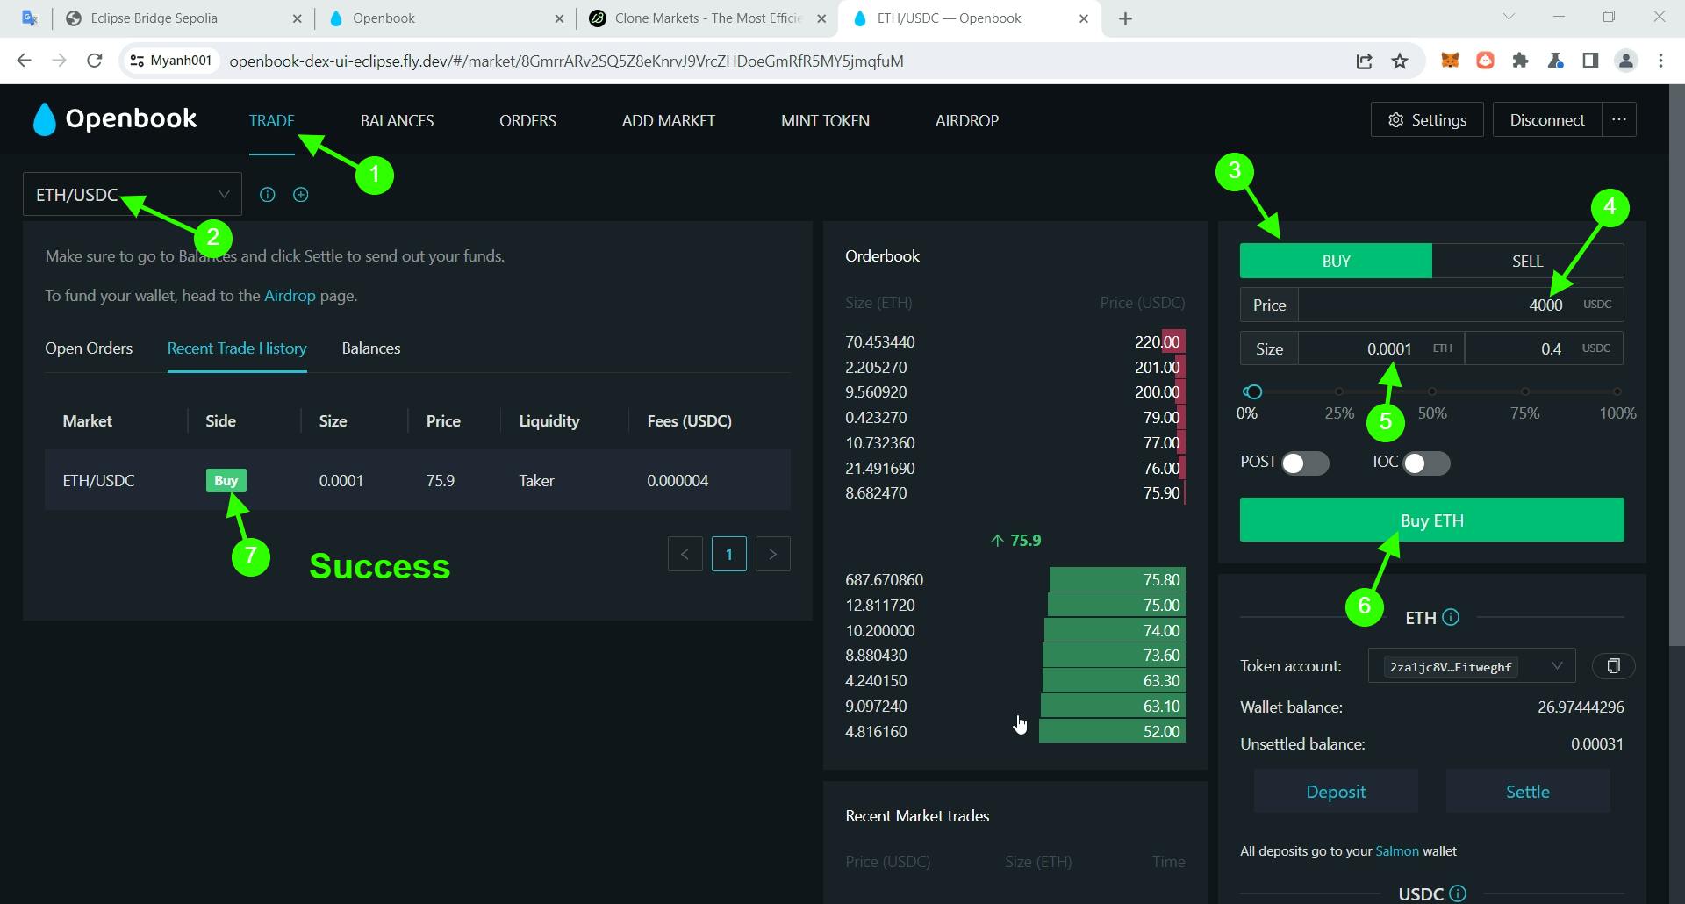Viewport: 1685px width, 904px height.
Task: Follow the Airdrop page link
Action: (290, 296)
